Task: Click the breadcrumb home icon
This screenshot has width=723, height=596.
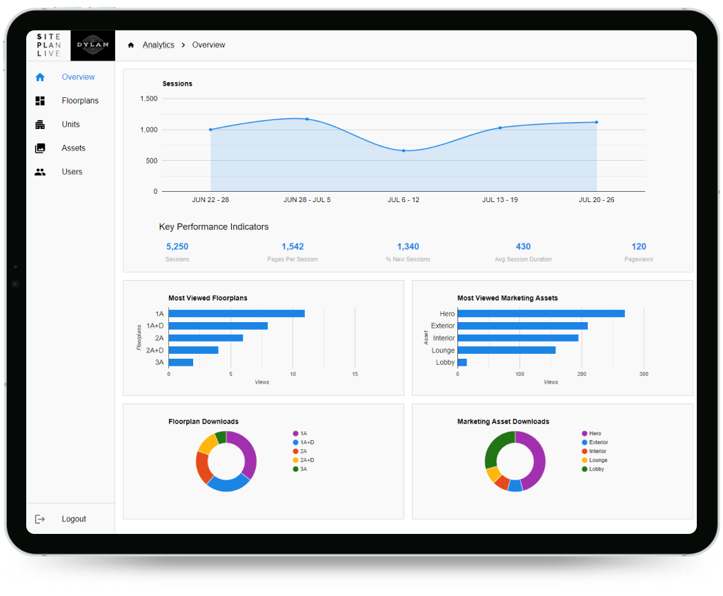Action: (x=131, y=45)
